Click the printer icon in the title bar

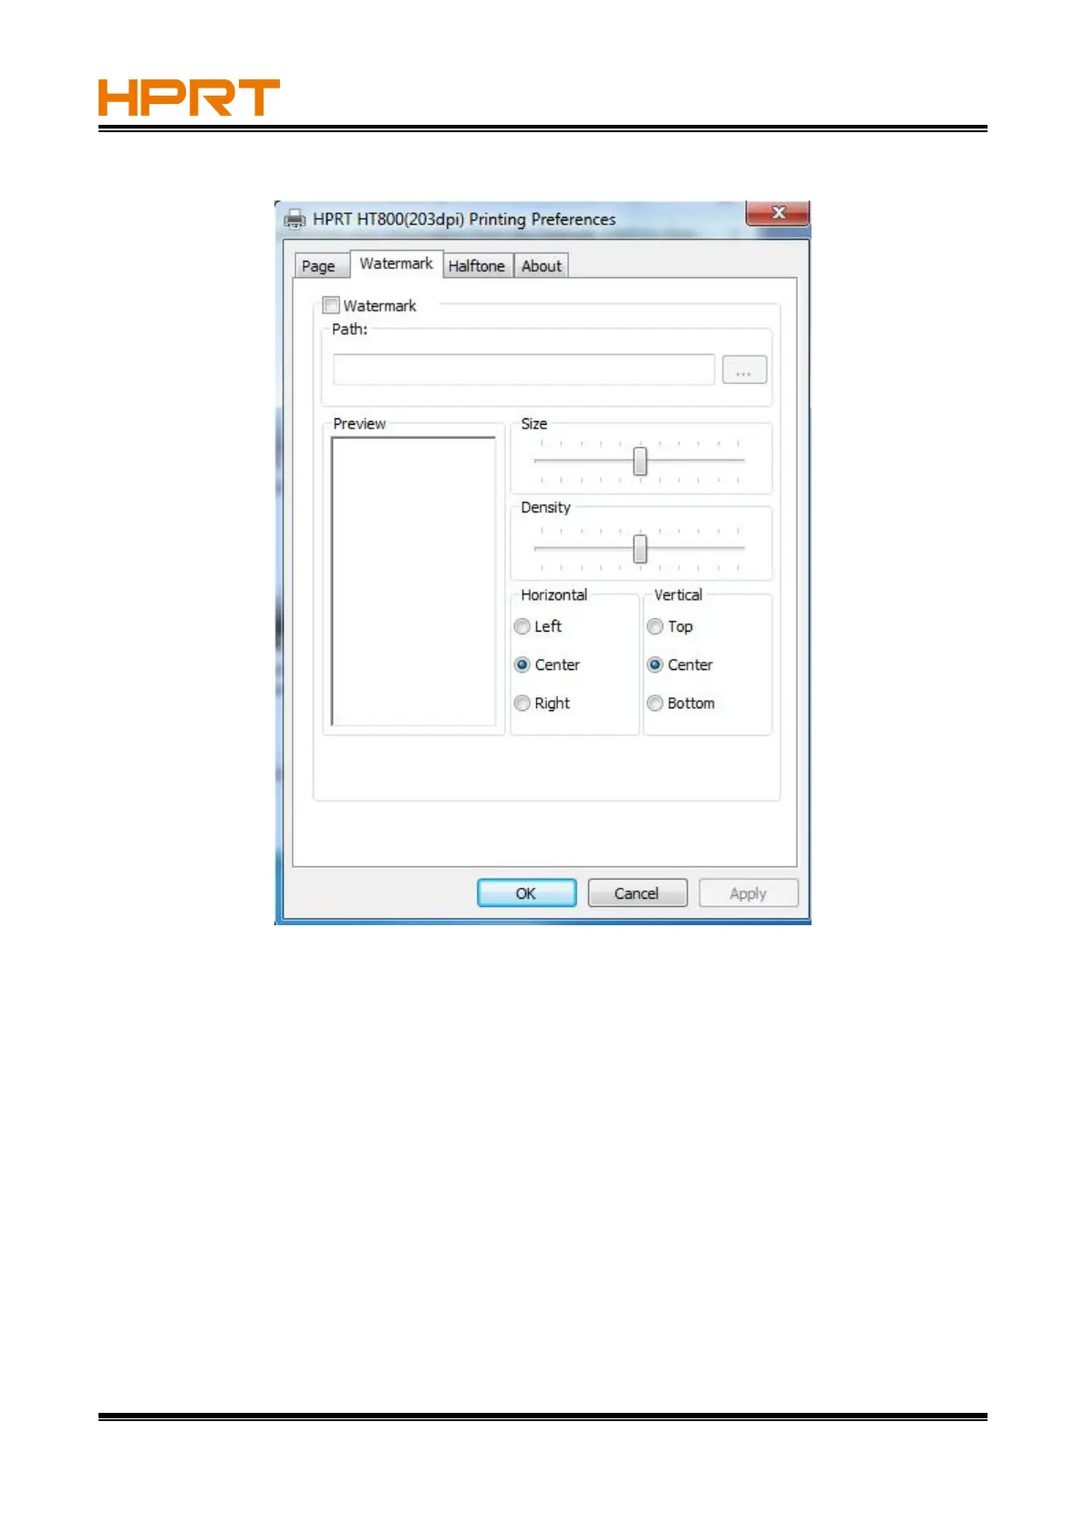pos(295,219)
